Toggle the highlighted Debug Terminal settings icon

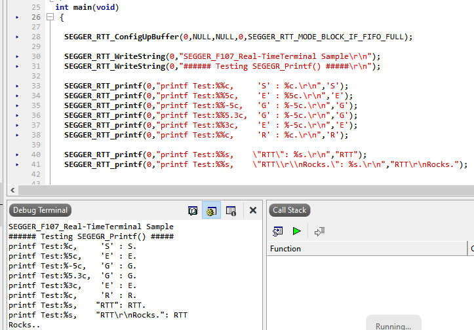coord(211,210)
